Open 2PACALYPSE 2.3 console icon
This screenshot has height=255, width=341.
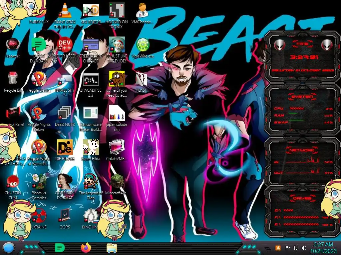coord(91,79)
